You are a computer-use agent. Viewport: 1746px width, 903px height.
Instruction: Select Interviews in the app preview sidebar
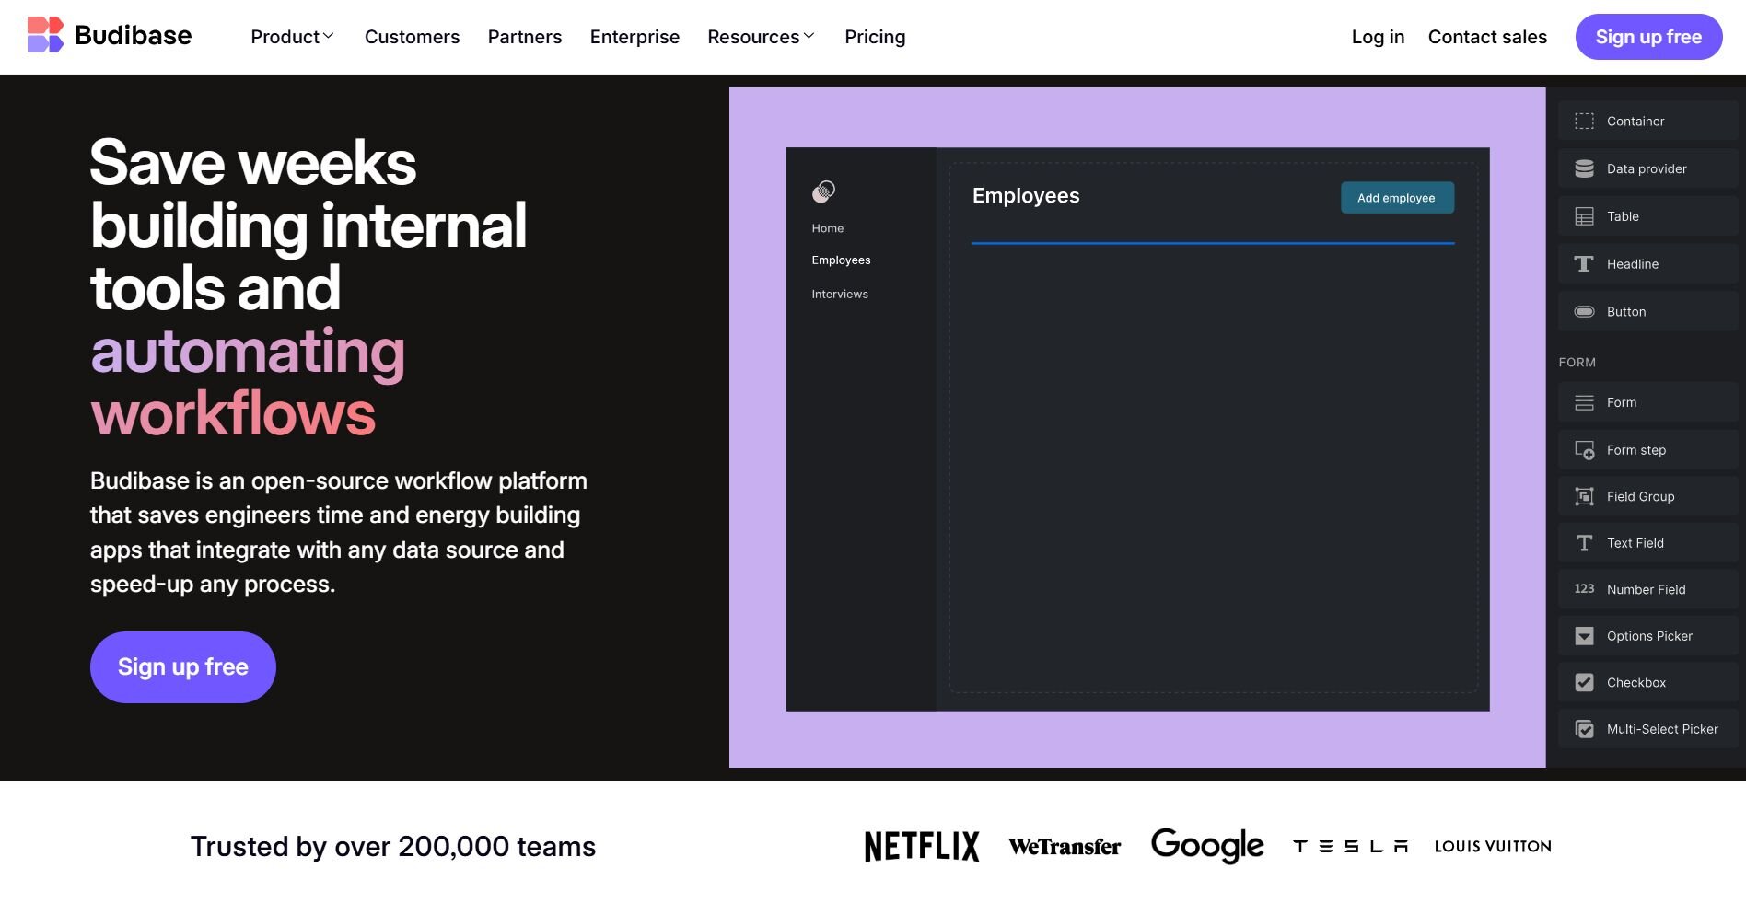(x=840, y=295)
